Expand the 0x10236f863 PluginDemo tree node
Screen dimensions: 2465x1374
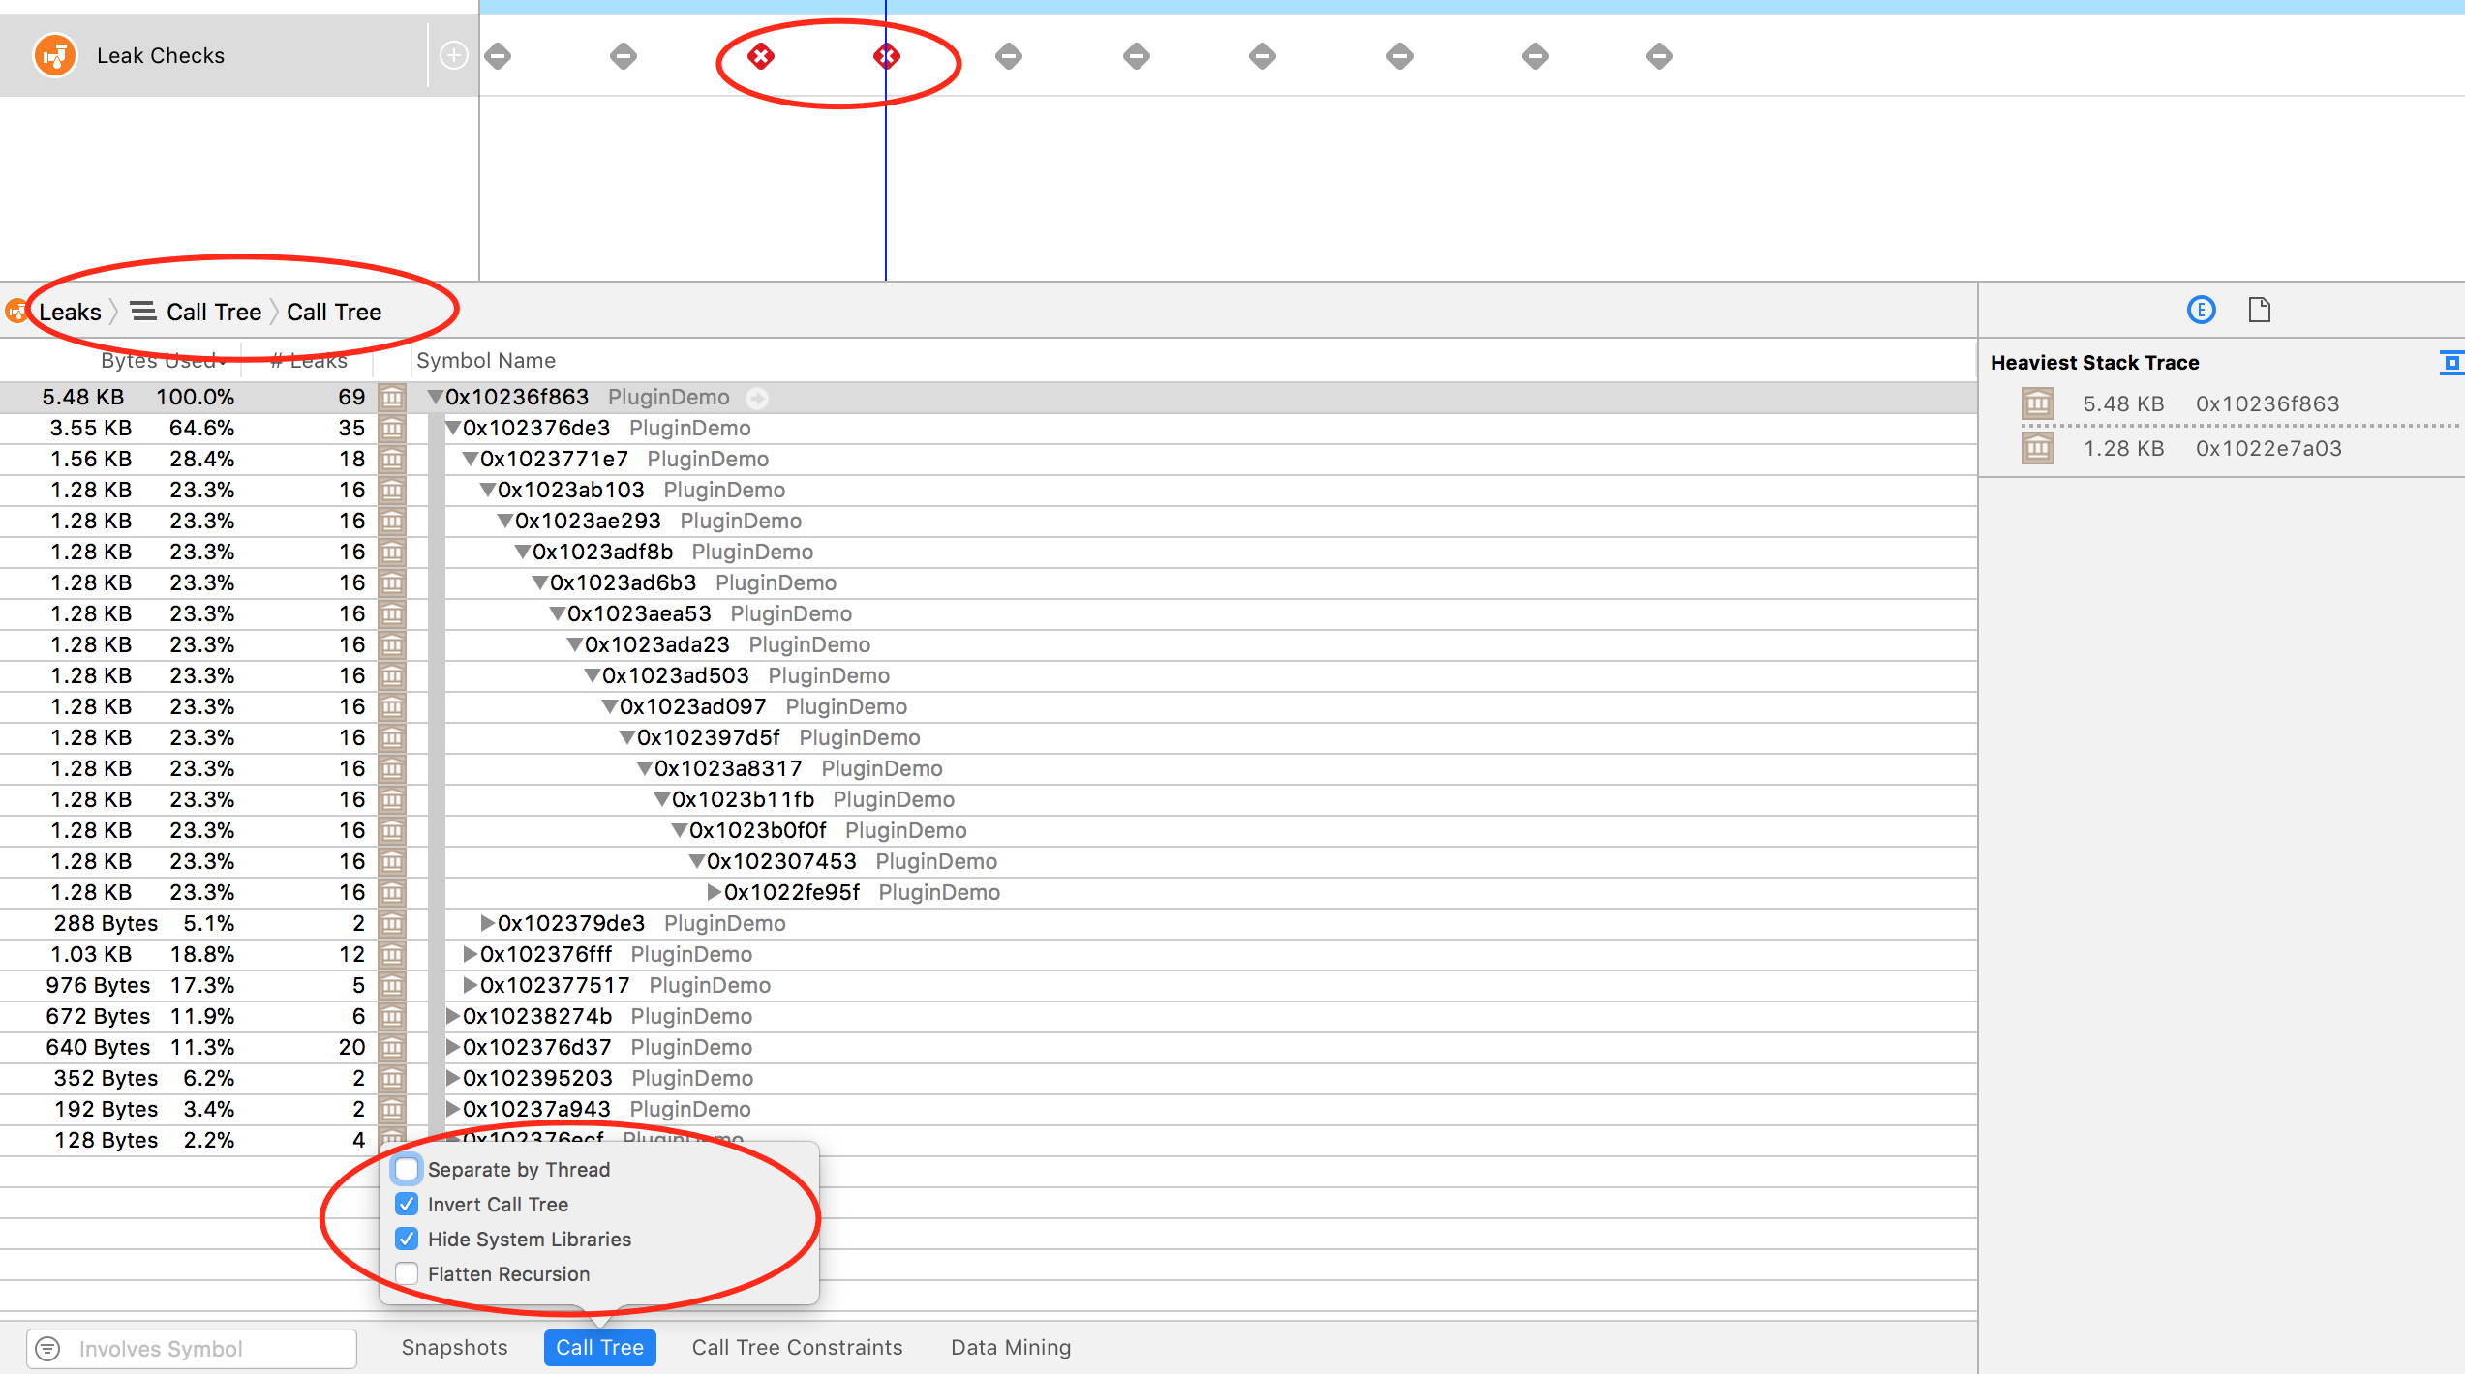click(x=432, y=396)
